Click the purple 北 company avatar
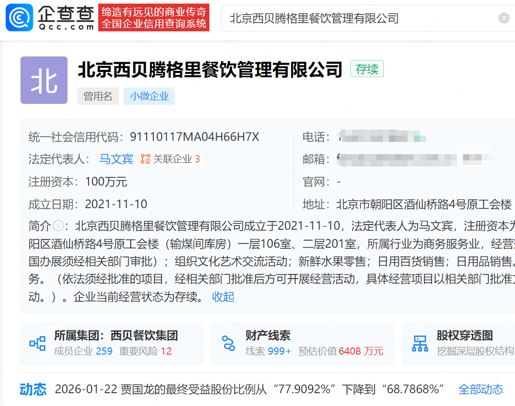The image size is (515, 406). [44, 81]
